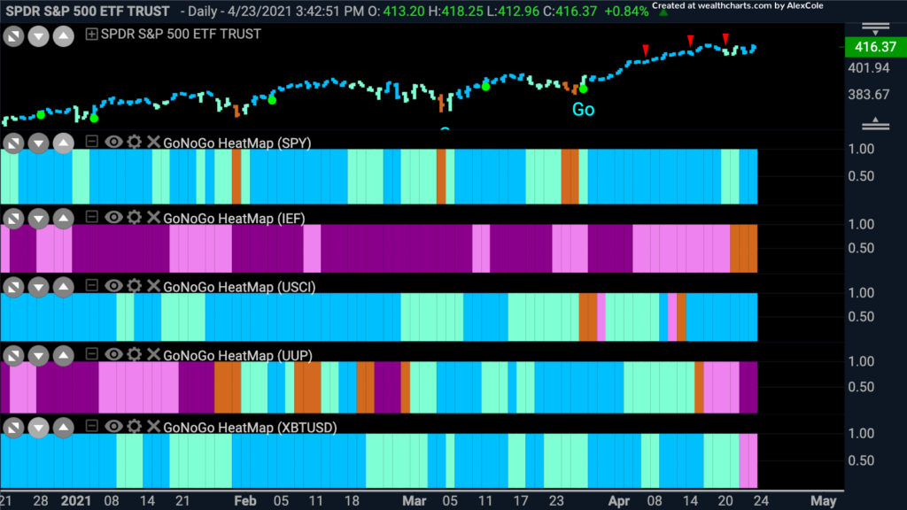Open settings gear for HeatMap (SPY)
Image resolution: width=907 pixels, height=510 pixels.
coord(135,142)
